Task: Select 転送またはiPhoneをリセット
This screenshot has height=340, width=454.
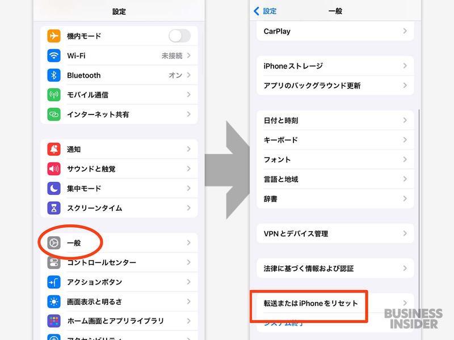Action: point(335,303)
